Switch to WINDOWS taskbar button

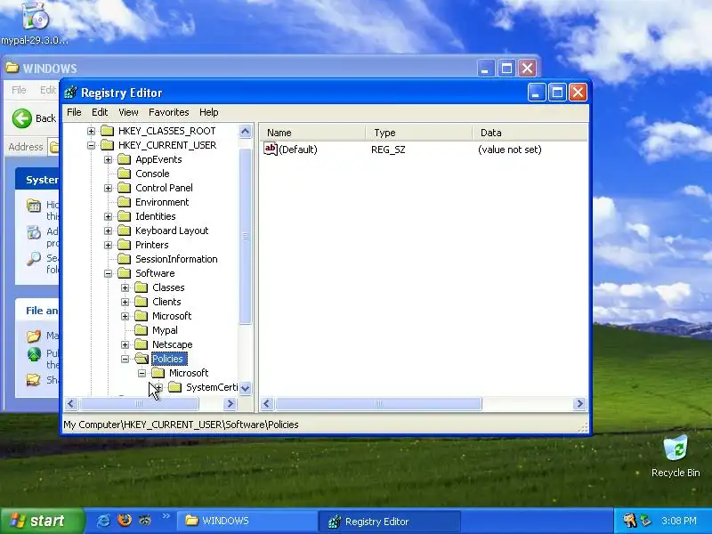tap(247, 521)
